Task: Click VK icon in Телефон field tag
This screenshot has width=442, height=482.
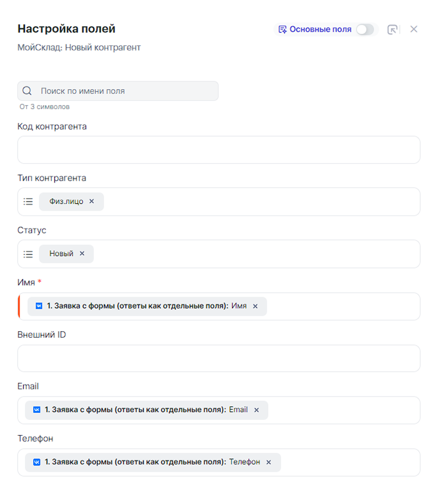Action: click(x=37, y=462)
